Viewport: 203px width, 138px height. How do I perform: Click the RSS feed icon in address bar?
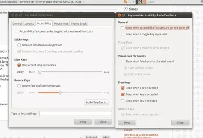pos(125,1)
